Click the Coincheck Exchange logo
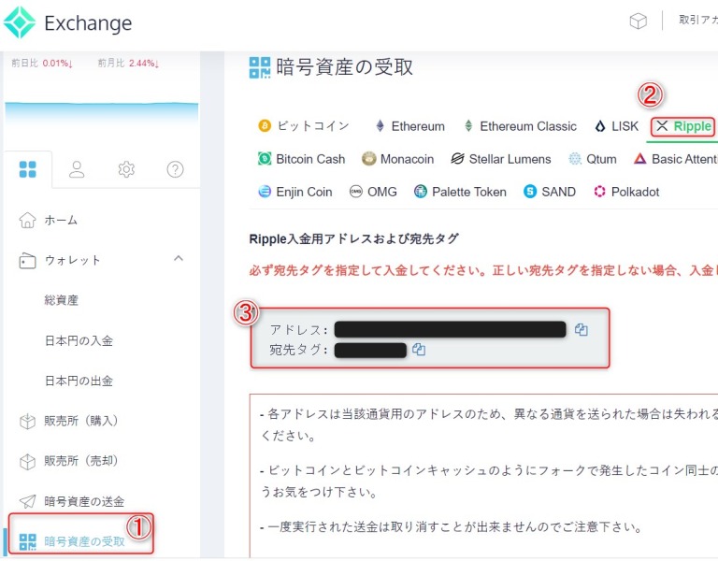Screen dimensions: 718x561 point(67,22)
